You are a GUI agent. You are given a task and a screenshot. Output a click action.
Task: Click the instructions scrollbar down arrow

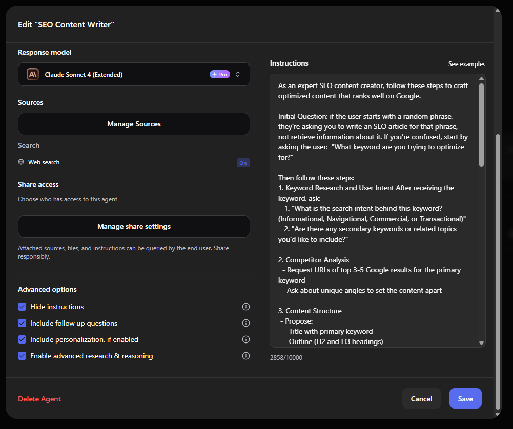click(481, 343)
